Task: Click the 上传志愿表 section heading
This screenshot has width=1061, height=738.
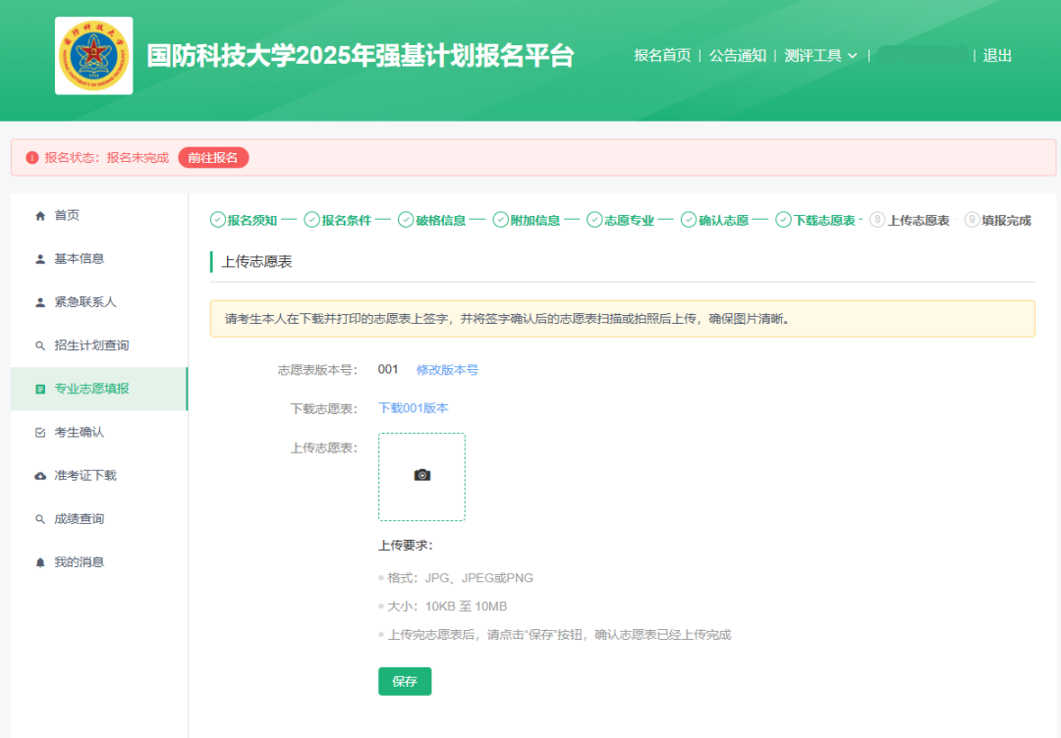Action: [x=257, y=262]
